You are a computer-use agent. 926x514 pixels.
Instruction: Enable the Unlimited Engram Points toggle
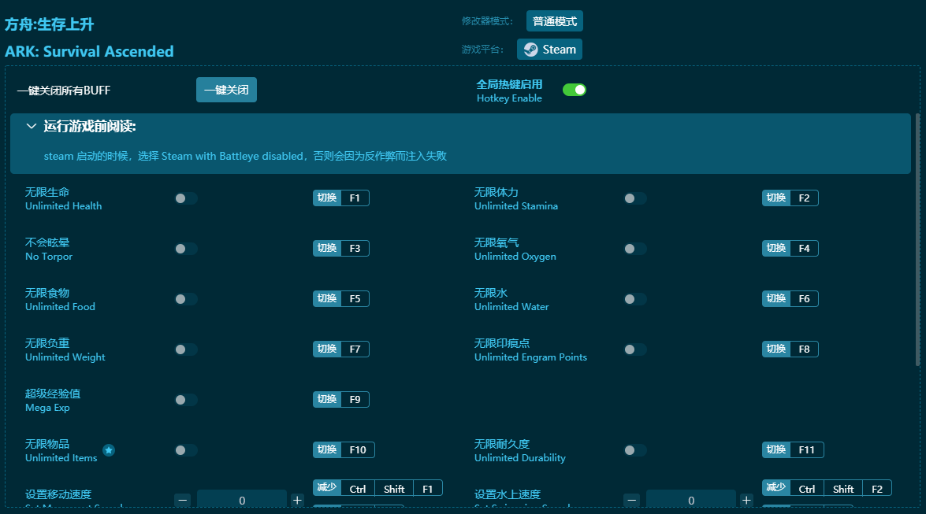point(634,349)
